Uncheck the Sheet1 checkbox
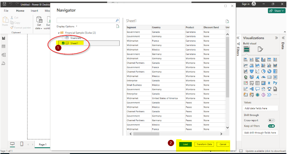The height and width of the screenshot is (154, 294). [x=63, y=43]
